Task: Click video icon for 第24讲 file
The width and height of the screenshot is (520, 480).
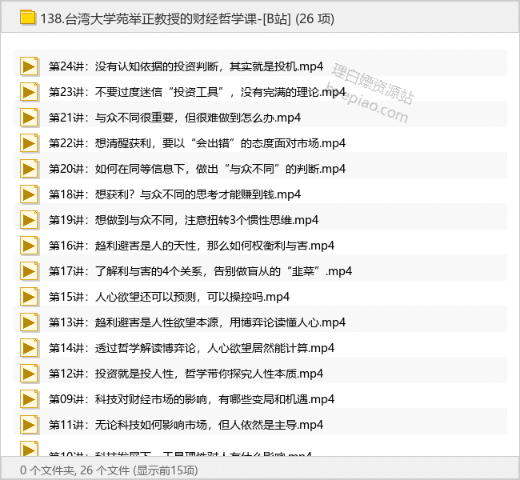Action: click(x=29, y=66)
